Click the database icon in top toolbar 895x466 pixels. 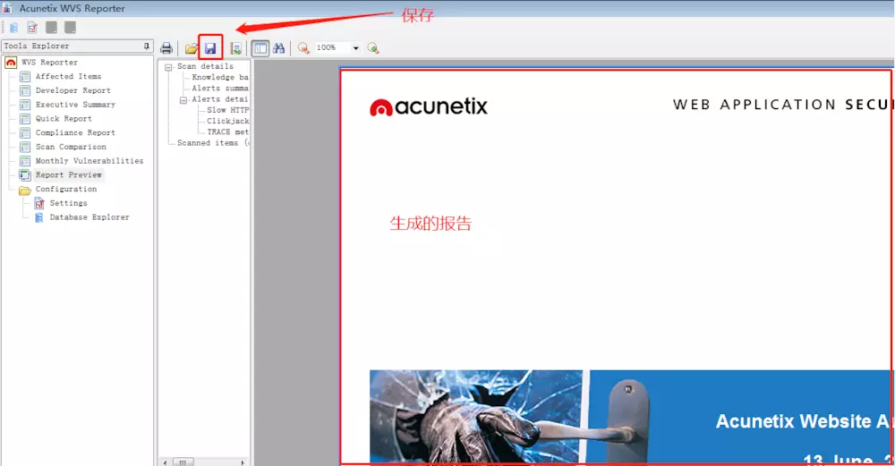(x=13, y=28)
